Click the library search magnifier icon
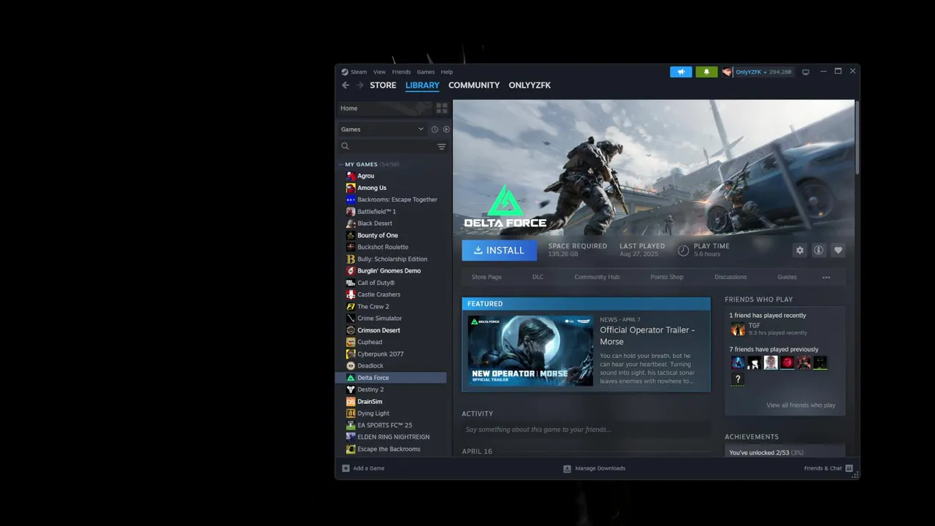The image size is (935, 526). [x=346, y=147]
